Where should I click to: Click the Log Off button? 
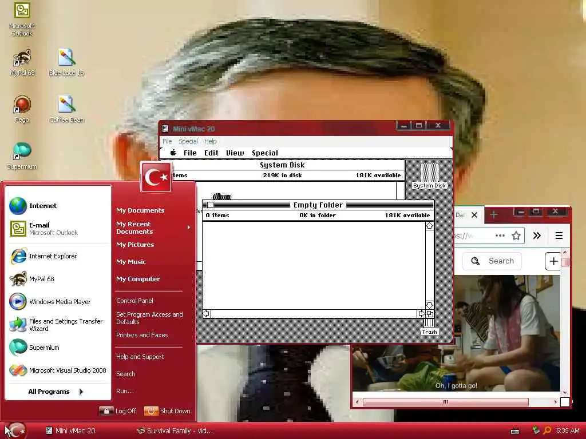(118, 411)
